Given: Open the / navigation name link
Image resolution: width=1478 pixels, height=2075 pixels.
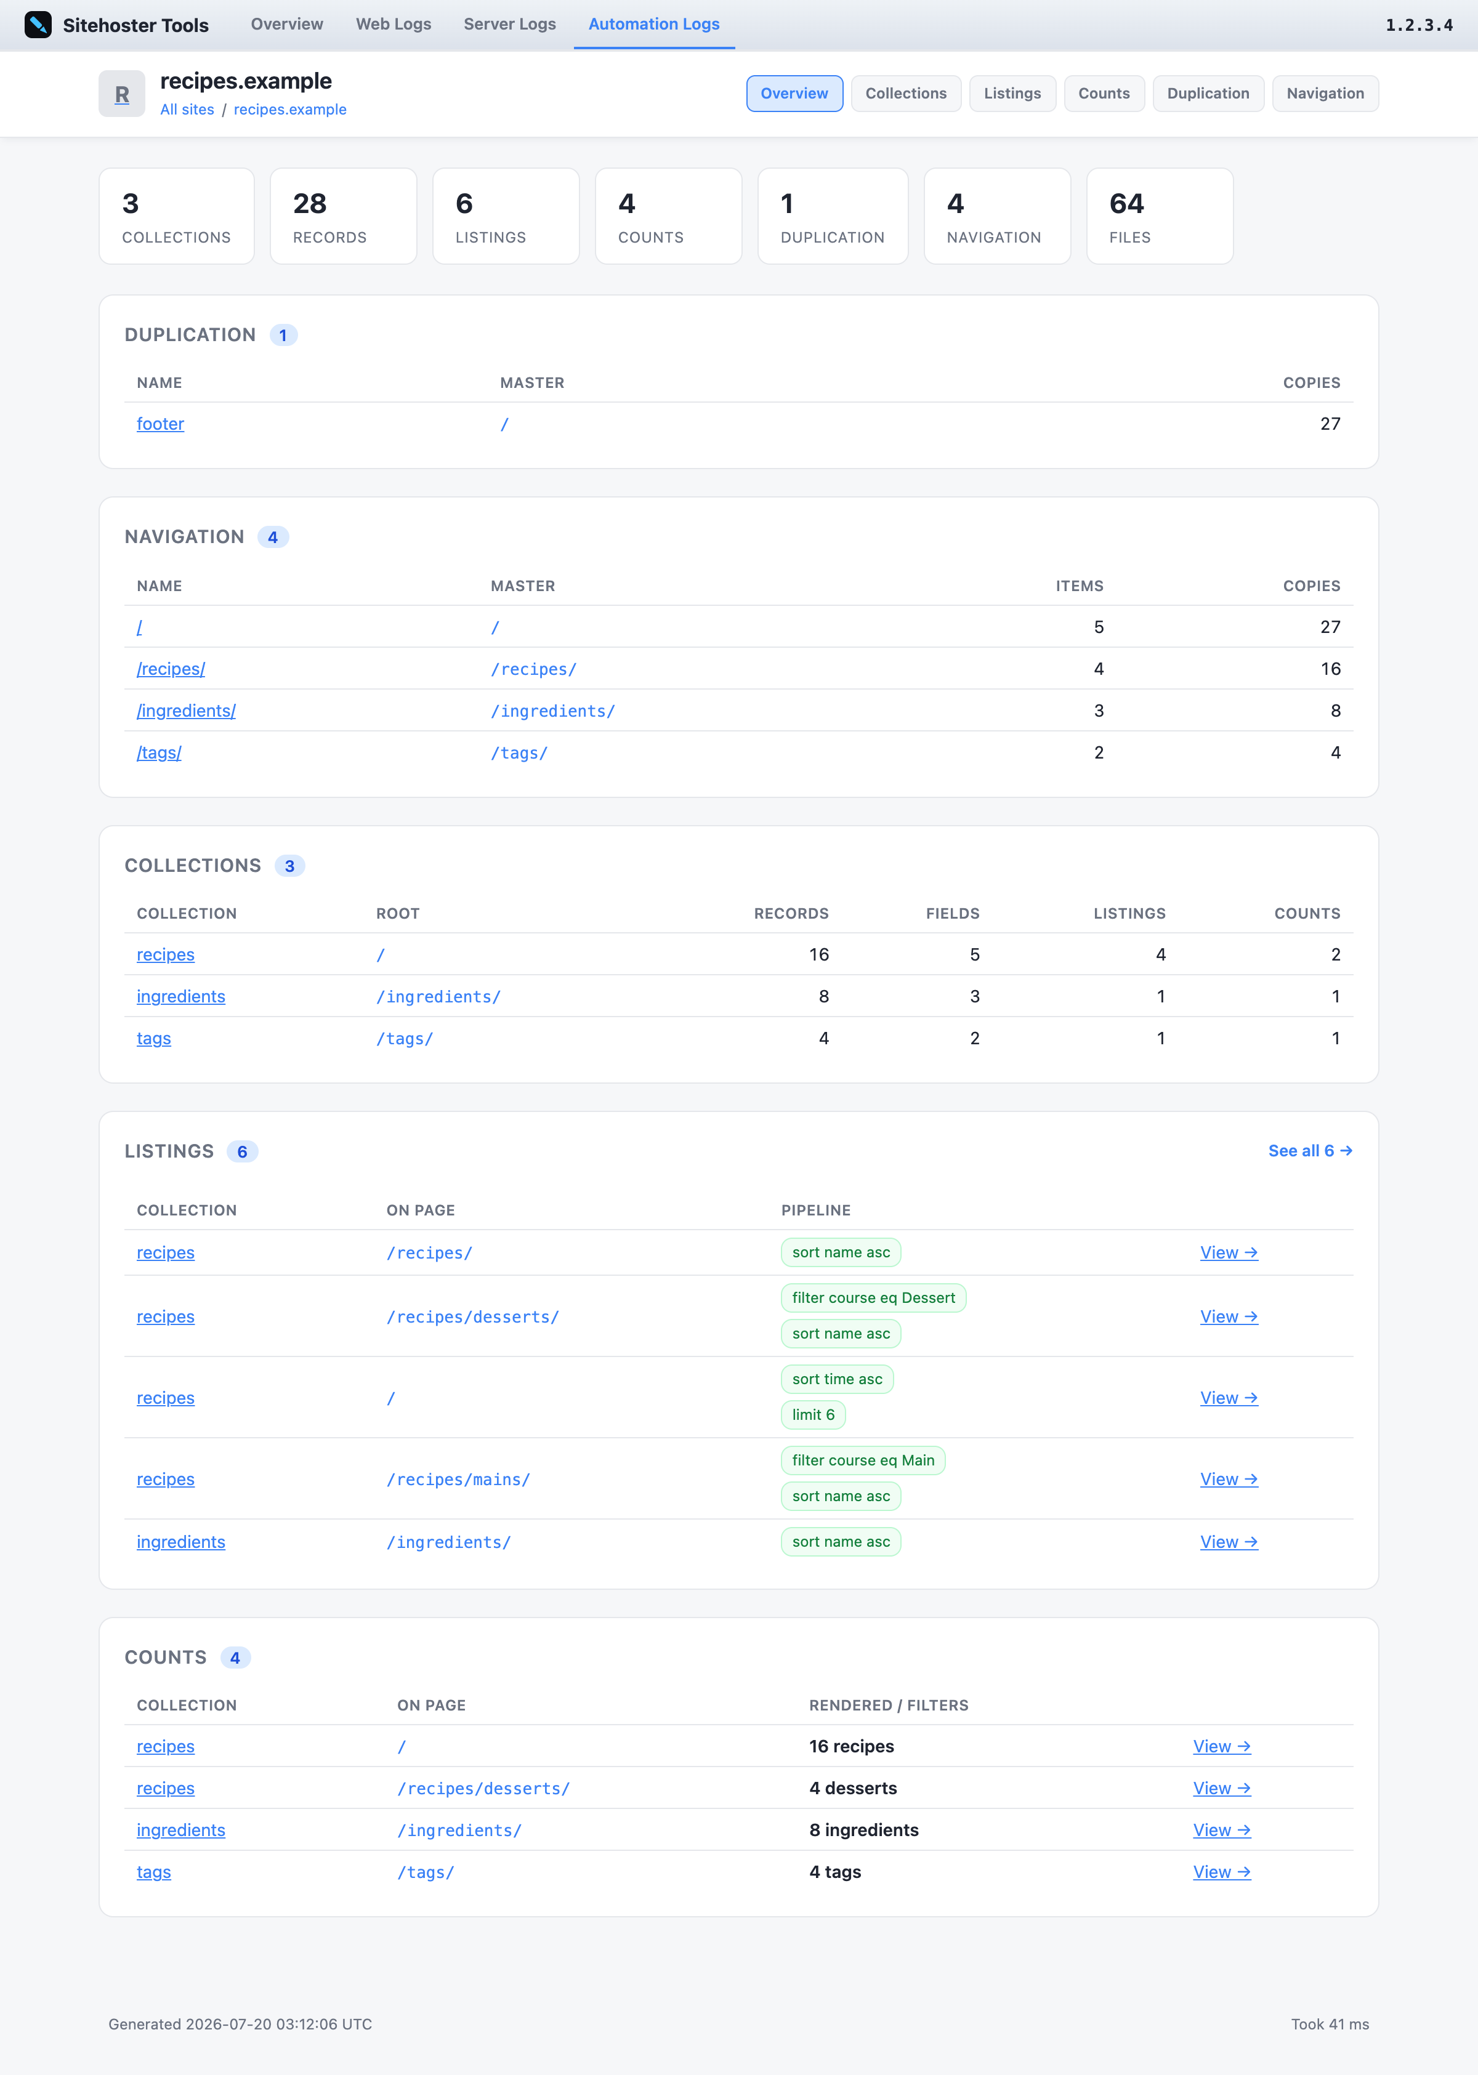Looking at the screenshot, I should (139, 627).
